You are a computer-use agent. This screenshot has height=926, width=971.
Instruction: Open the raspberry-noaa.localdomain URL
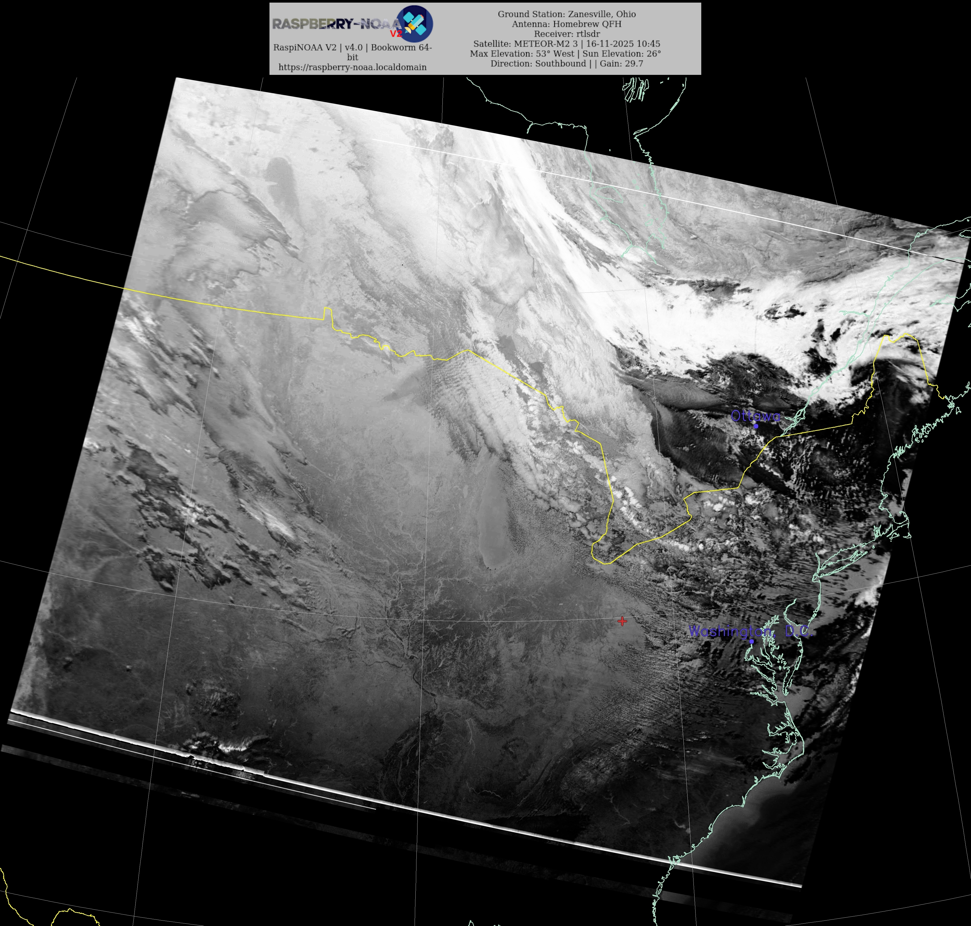[352, 67]
